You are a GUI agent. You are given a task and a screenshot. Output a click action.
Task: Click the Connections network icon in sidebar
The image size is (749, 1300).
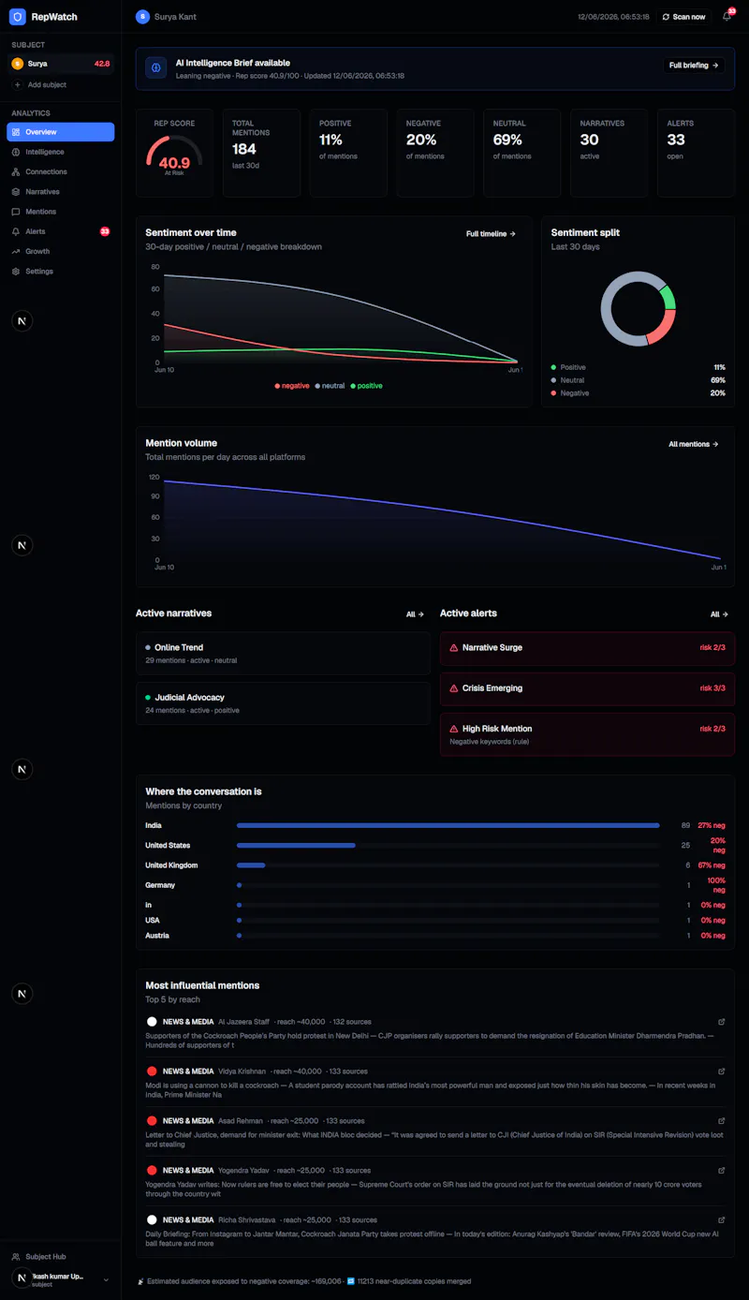coord(16,172)
